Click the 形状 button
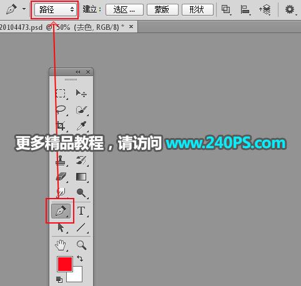The height and width of the screenshot is (286, 301). tap(197, 9)
